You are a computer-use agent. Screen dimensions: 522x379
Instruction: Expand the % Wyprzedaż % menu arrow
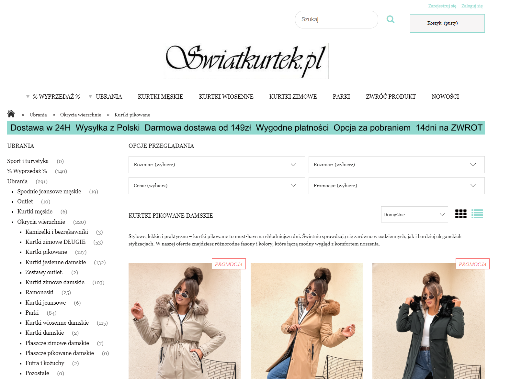28,96
